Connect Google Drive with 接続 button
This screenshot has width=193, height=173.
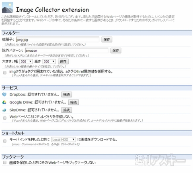(x=74, y=102)
